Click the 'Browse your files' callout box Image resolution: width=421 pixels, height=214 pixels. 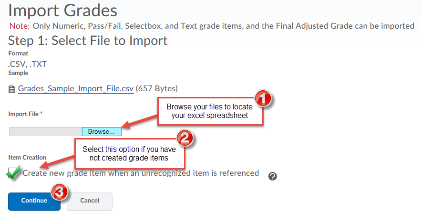(x=209, y=111)
